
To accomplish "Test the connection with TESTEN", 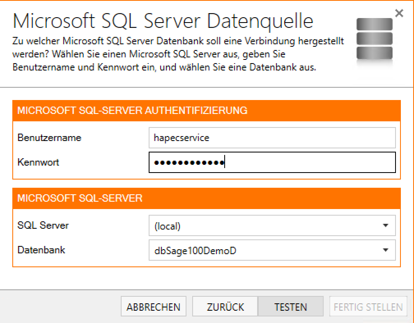I will point(290,307).
